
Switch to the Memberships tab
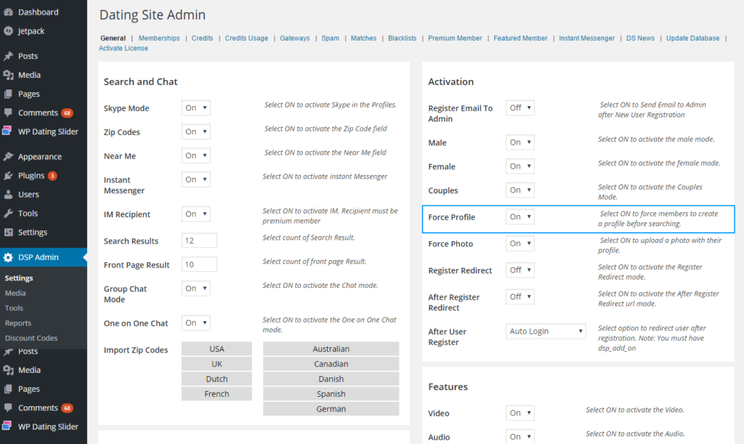tap(159, 38)
